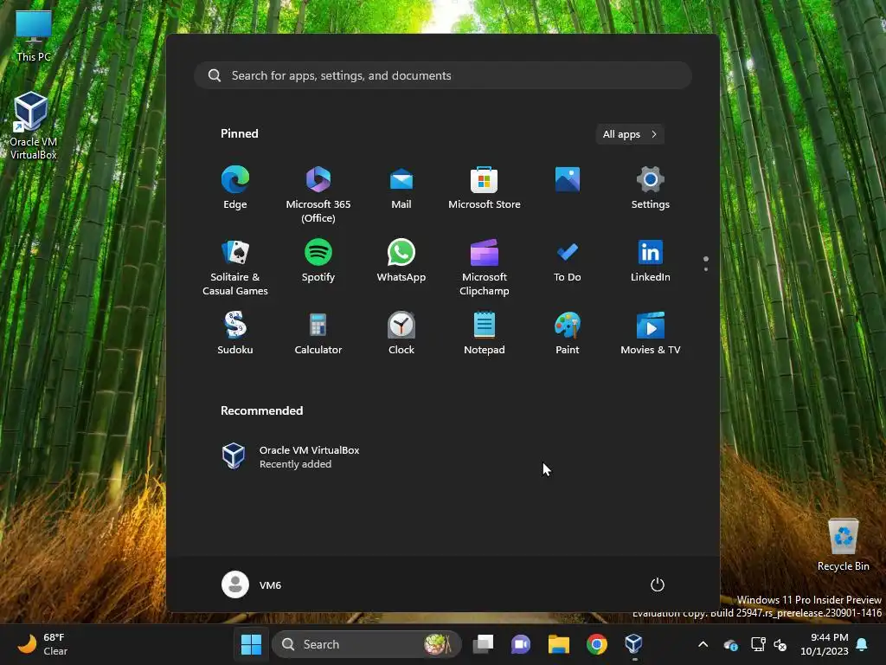
Task: Select the Recycle Bin desktop icon
Action: pos(843,545)
